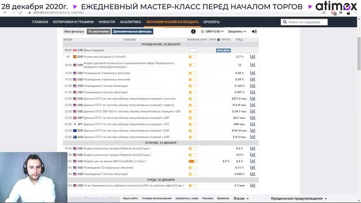Open Вакансии footer link
The height and width of the screenshot is (203, 361).
223,198
